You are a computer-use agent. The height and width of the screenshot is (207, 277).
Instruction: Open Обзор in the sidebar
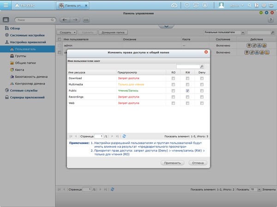pos(15,28)
